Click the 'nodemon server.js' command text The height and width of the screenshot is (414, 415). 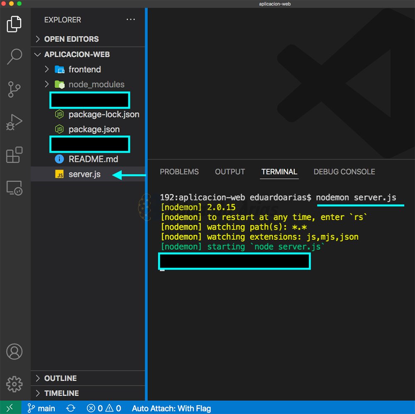356,197
